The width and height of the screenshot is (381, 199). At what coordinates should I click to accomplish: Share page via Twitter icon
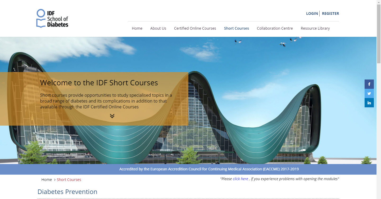pyautogui.click(x=369, y=93)
